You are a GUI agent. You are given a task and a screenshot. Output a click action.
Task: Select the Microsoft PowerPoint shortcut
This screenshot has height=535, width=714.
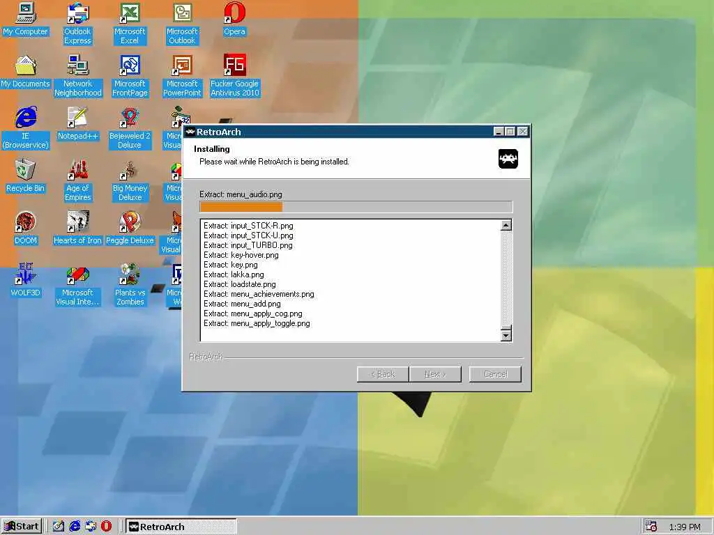[182, 76]
